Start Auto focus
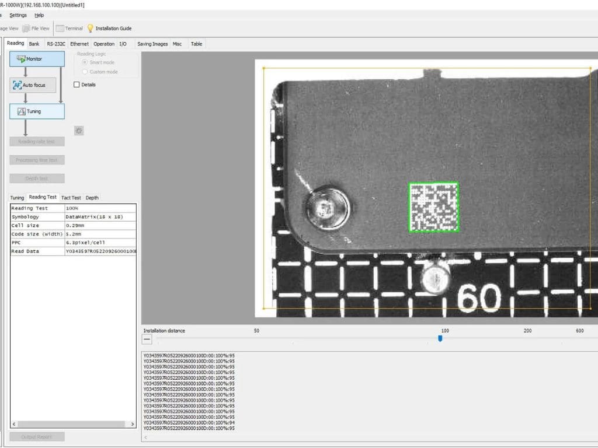This screenshot has height=448, width=598. click(33, 85)
